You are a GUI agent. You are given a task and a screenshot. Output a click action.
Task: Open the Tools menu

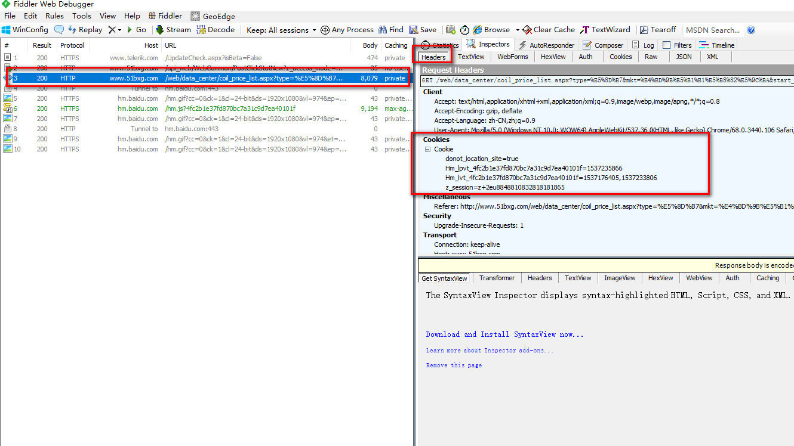[82, 16]
